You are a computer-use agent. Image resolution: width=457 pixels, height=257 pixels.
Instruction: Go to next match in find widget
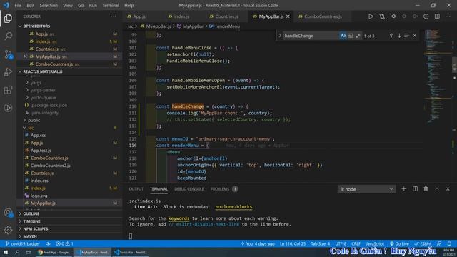click(x=399, y=36)
